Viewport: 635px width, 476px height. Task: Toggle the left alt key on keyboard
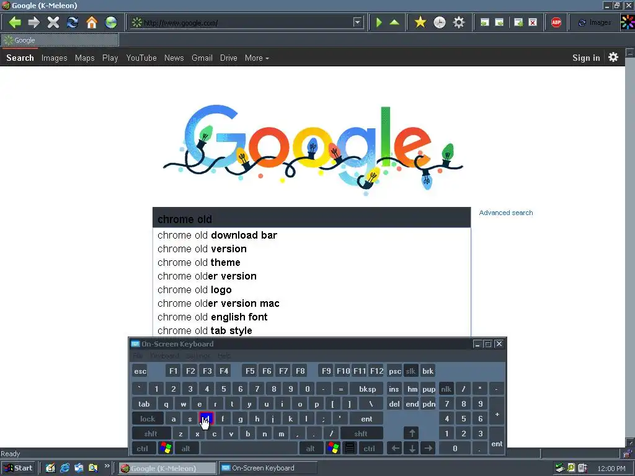tap(186, 449)
